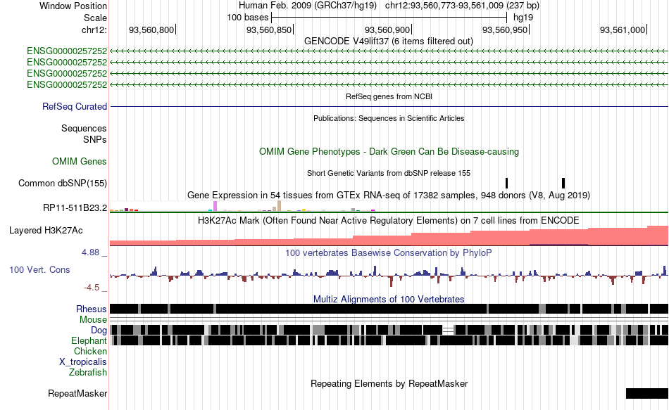
Task: Click the Mouse alignment double line
Action: click(x=389, y=319)
